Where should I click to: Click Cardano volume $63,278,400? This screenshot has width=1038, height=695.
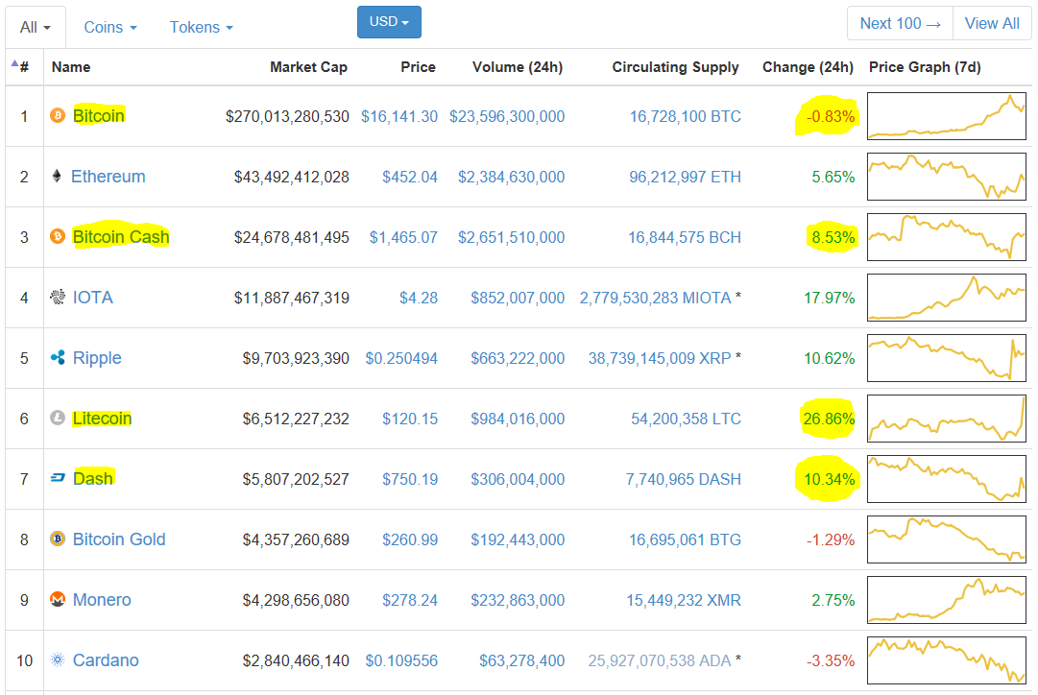coord(521,660)
